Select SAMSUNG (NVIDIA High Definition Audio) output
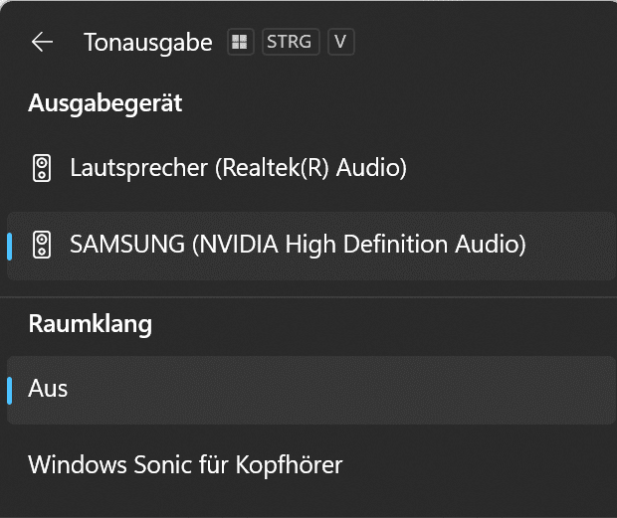 (310, 246)
